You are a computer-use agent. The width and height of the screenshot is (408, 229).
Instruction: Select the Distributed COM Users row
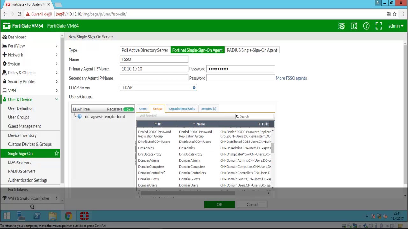204,142
